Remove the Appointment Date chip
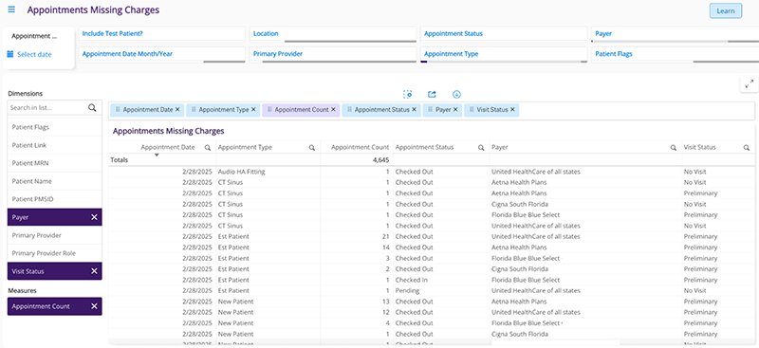This screenshot has width=759, height=348. click(177, 110)
